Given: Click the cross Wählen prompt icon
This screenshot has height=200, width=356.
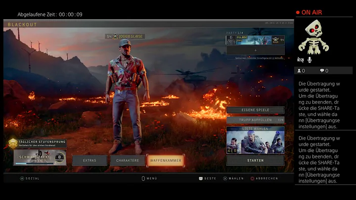Looking at the screenshot, I should point(225,178).
